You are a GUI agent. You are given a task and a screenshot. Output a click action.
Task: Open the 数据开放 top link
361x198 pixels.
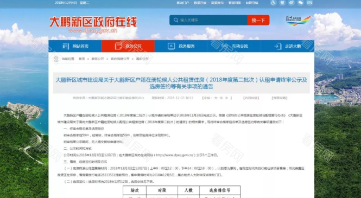(200, 3)
